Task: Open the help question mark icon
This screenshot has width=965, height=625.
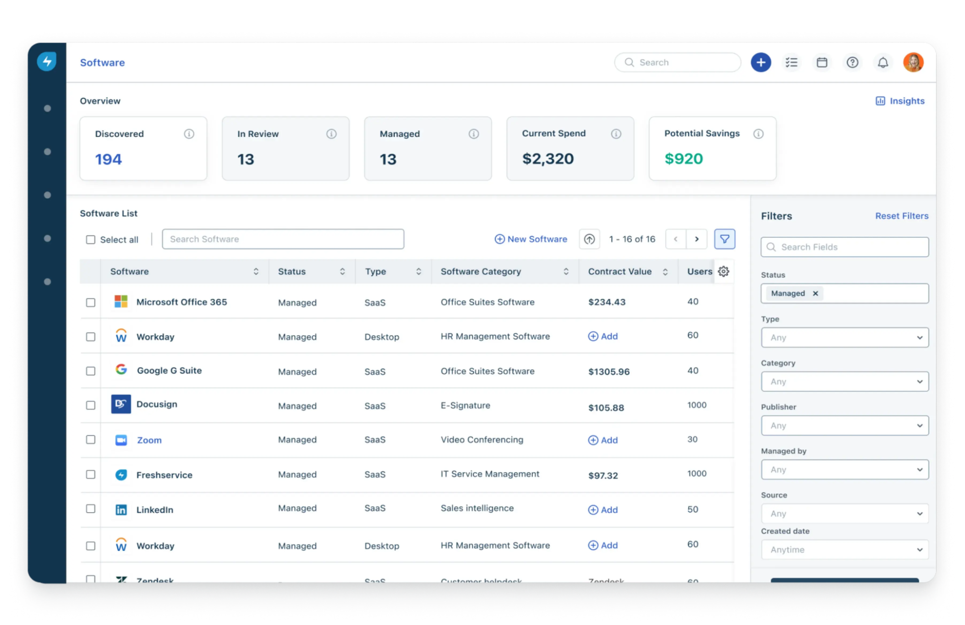Action: coord(852,62)
